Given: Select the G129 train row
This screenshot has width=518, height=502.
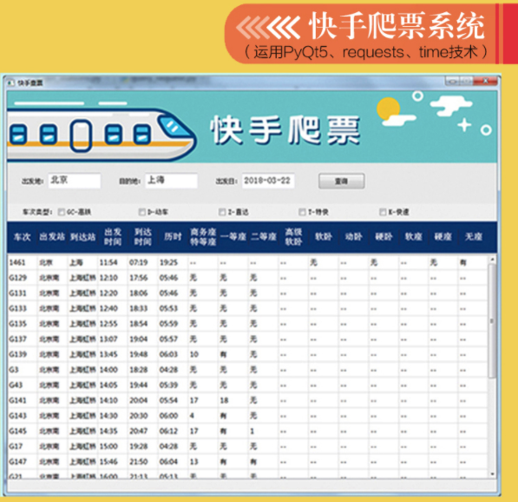Looking at the screenshot, I should click(x=248, y=278).
